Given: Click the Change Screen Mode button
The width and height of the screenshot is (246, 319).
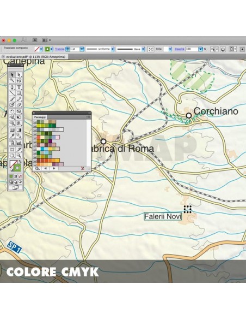Looking at the screenshot, I should [16, 187].
